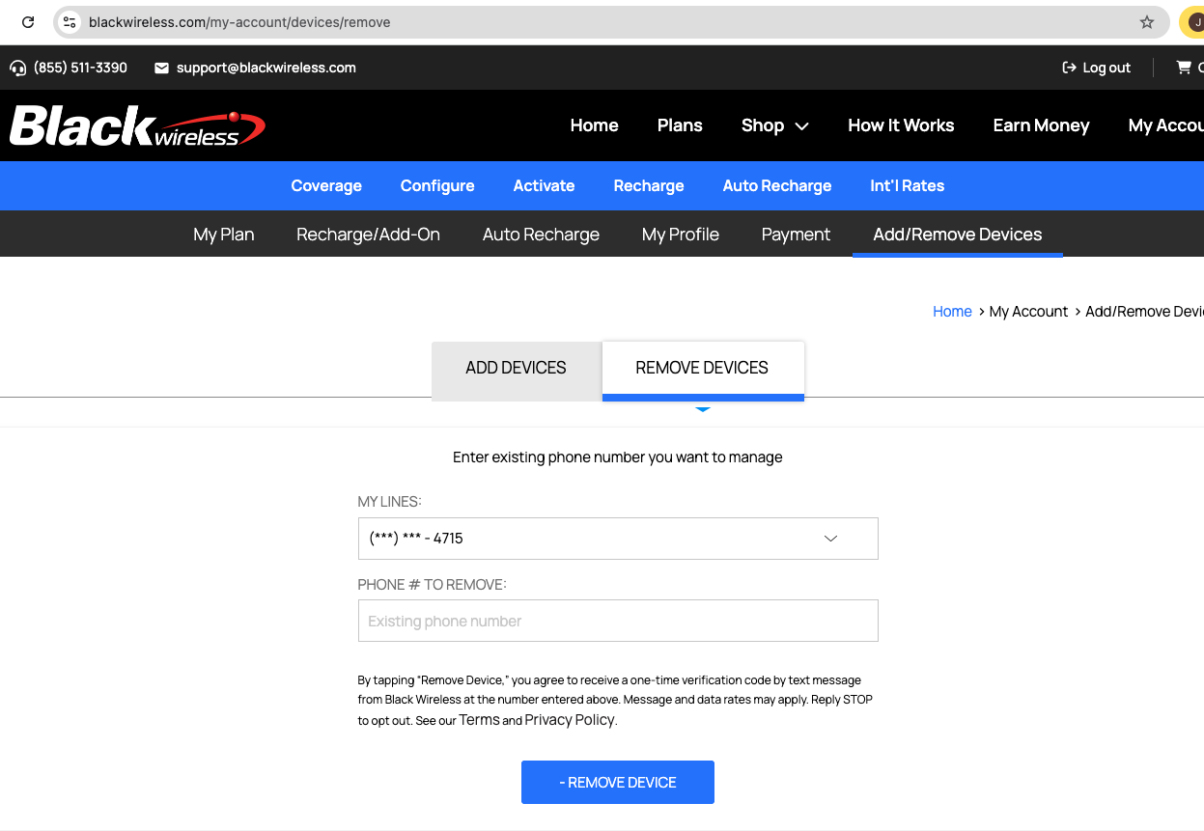This screenshot has width=1204, height=831.
Task: Open Recharge in blue bar
Action: point(649,185)
